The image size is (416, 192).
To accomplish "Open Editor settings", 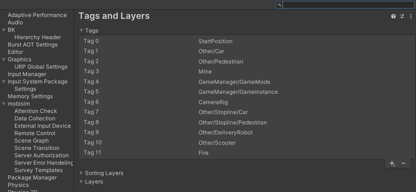I will click(x=15, y=52).
